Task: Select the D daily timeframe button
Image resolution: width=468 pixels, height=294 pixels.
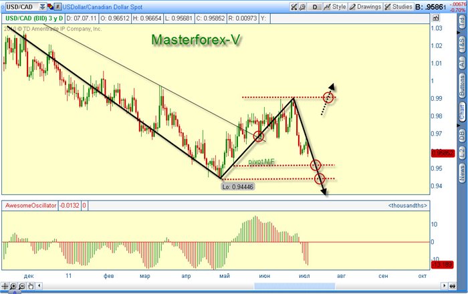Action: pos(315,7)
